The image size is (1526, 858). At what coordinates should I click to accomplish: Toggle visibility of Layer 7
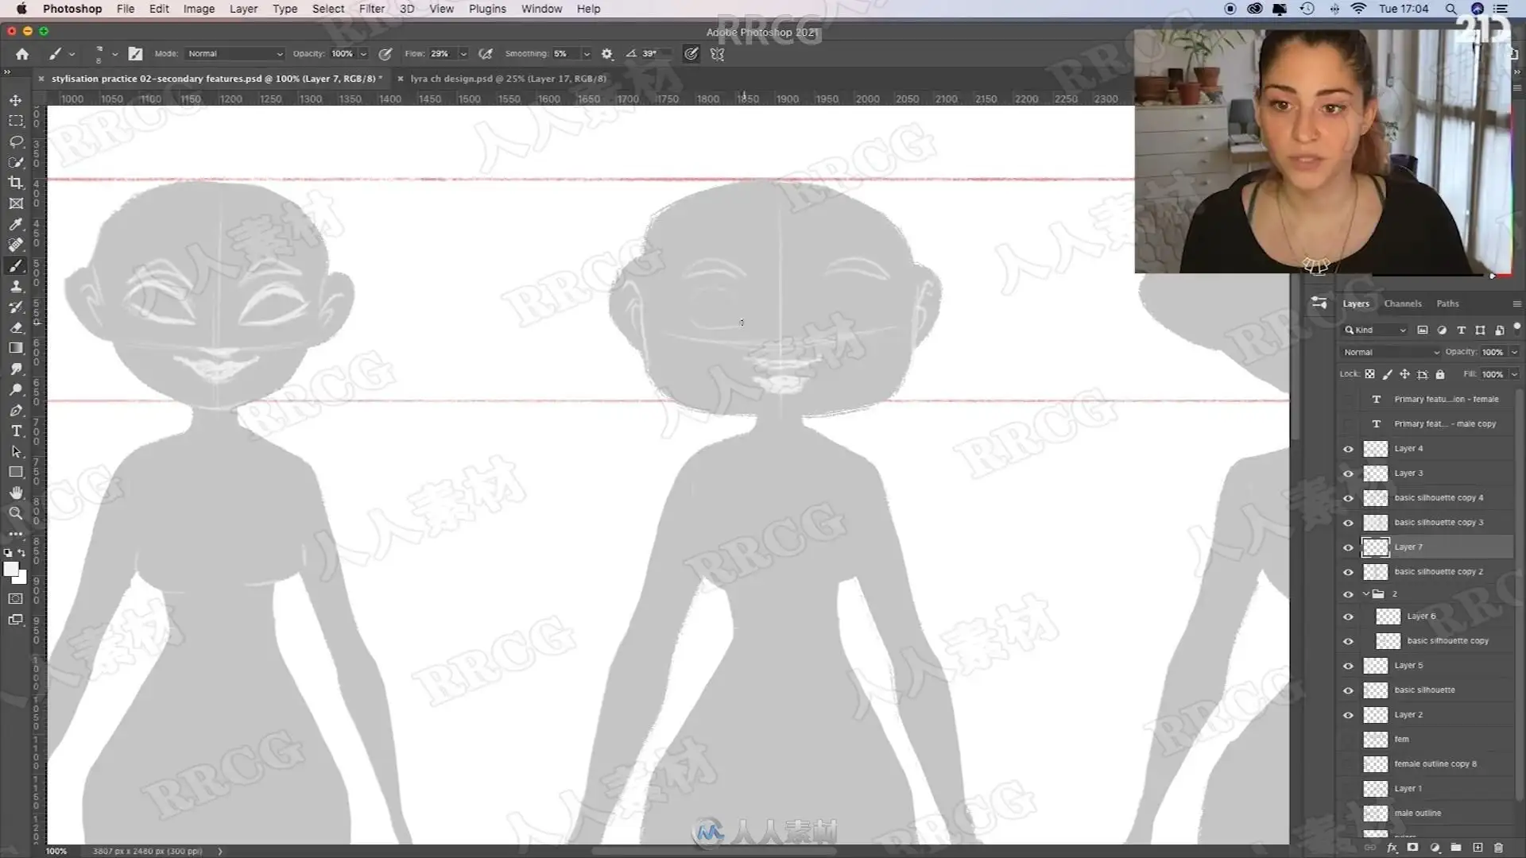(1348, 547)
